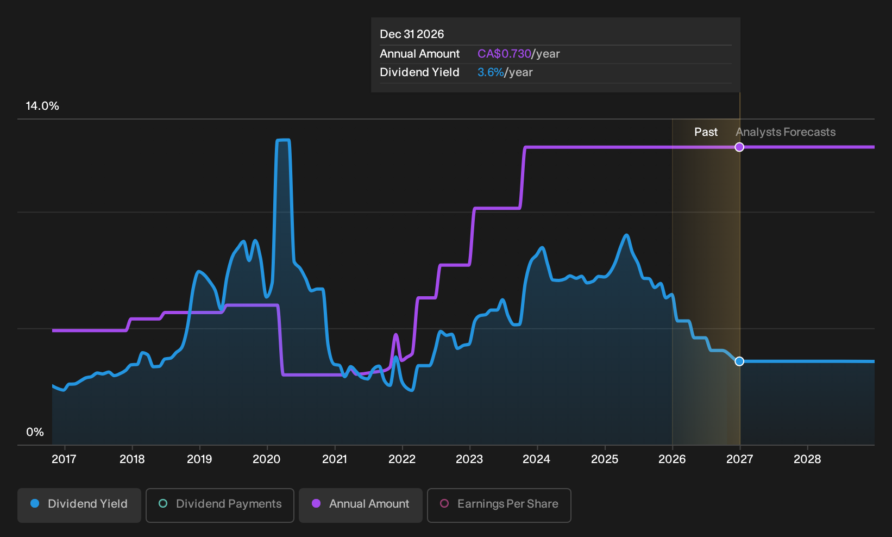Screen dimensions: 892x537
Task: Click the 2018 x-axis year label
Action: 132,459
